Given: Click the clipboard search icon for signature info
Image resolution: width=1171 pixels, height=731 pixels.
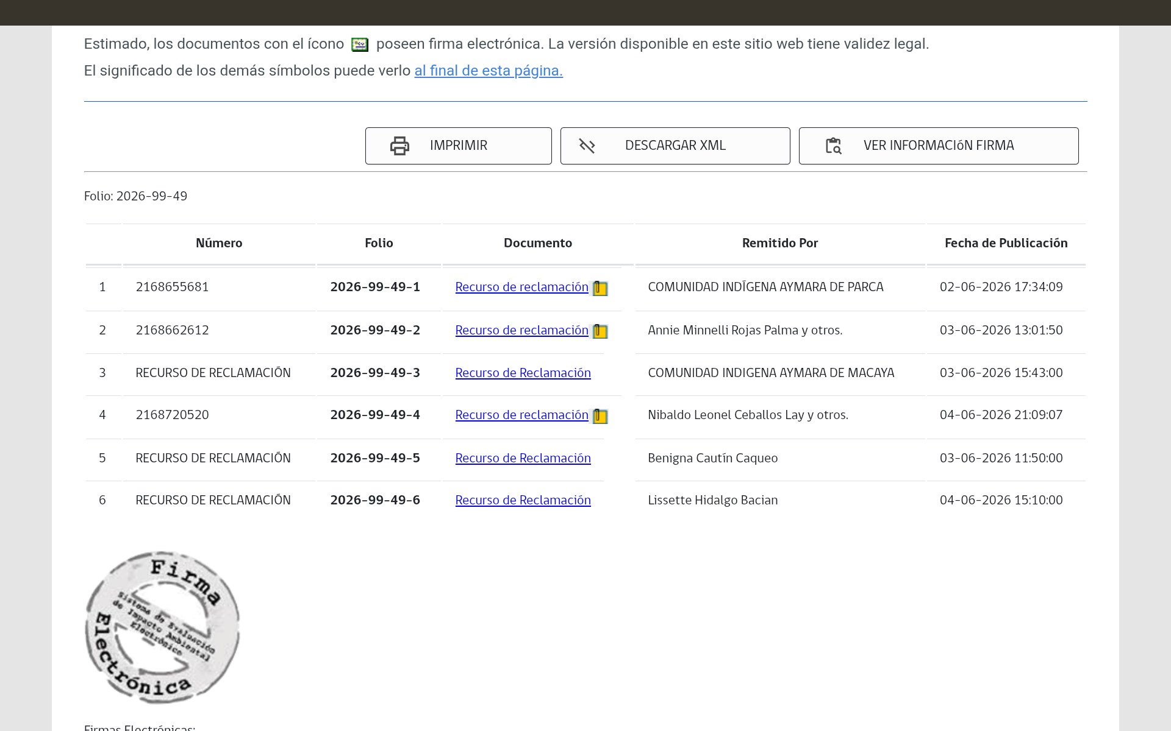Looking at the screenshot, I should tap(833, 146).
